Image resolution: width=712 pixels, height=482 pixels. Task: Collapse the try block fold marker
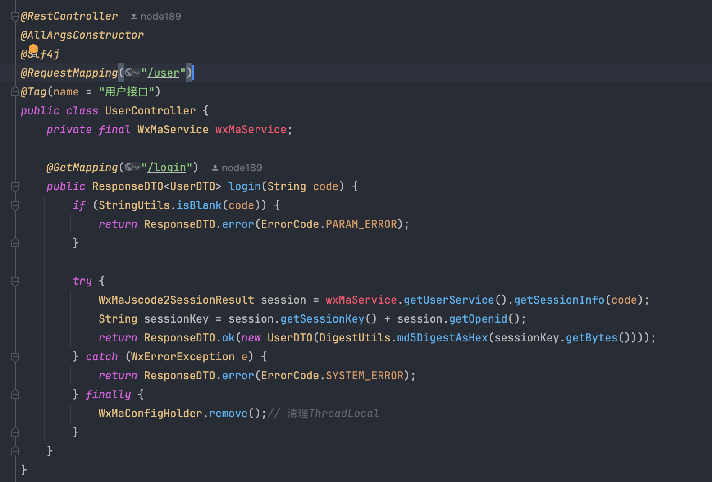click(15, 281)
